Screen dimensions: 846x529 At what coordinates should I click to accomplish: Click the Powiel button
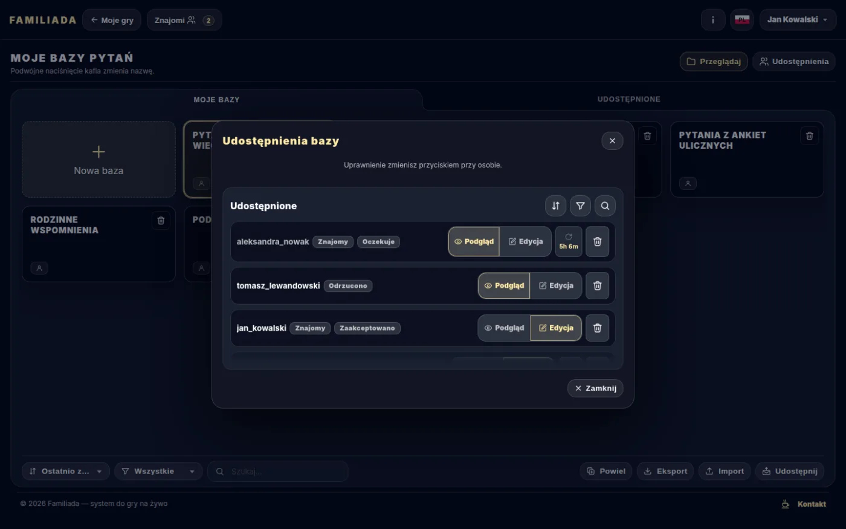606,472
